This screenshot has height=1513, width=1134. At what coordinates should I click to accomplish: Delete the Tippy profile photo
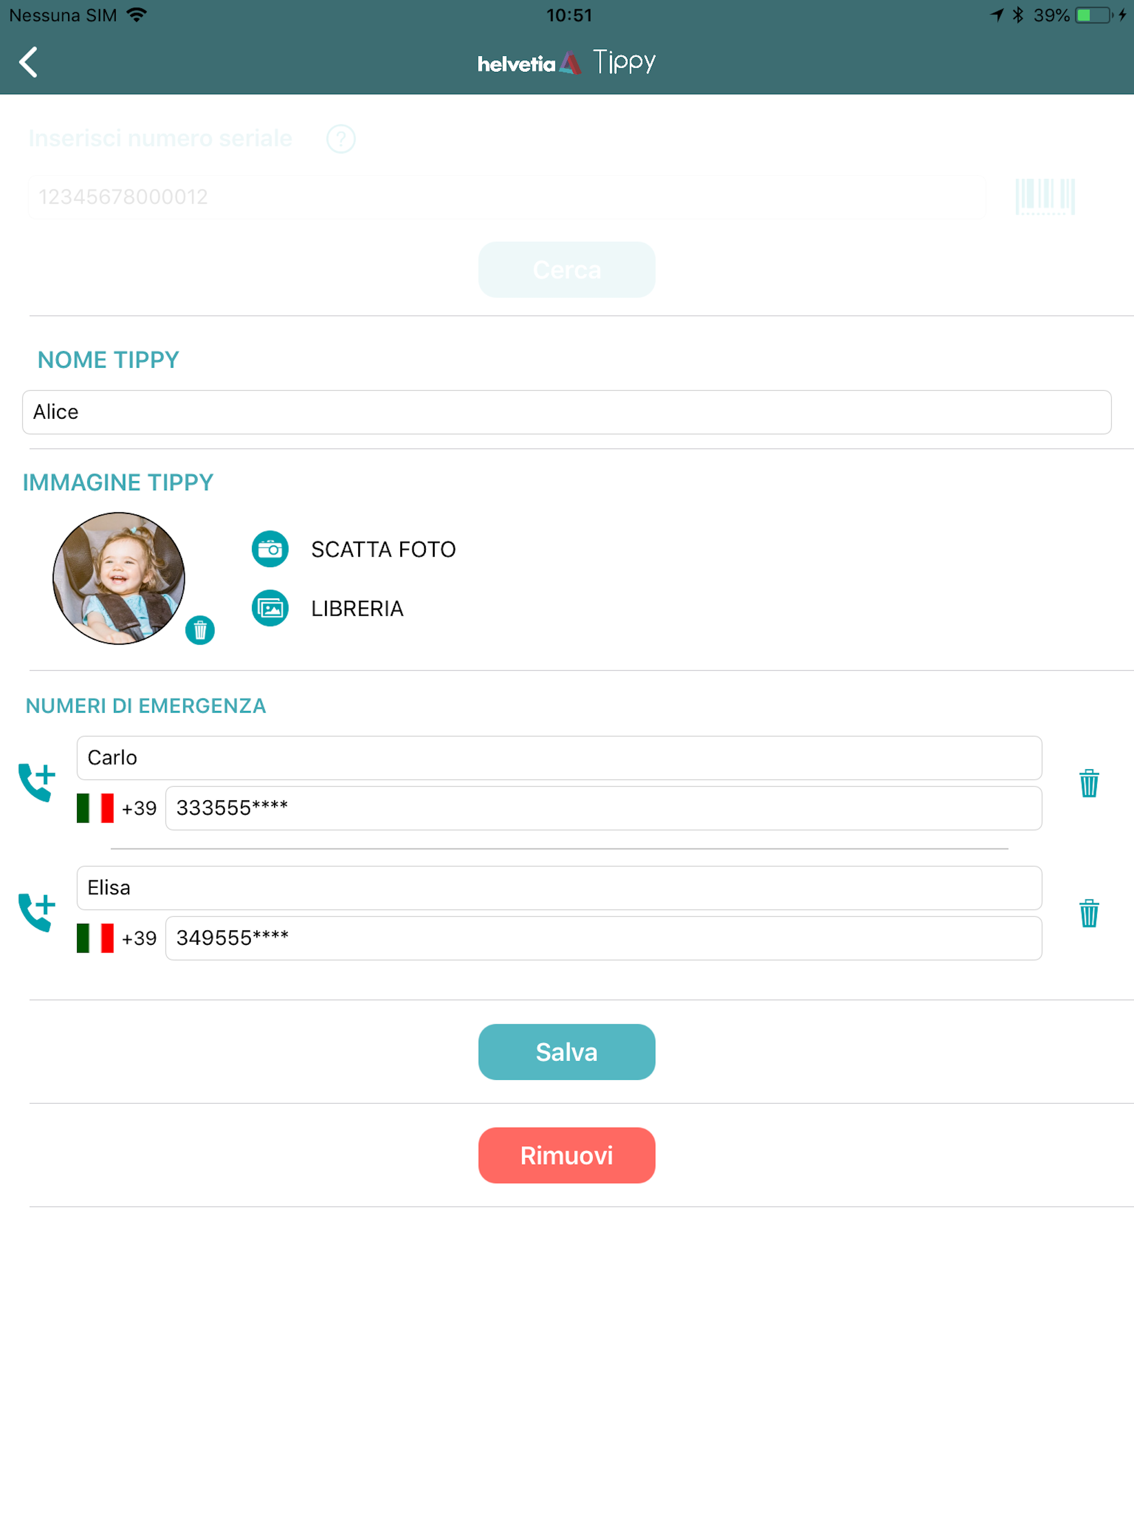coord(200,630)
